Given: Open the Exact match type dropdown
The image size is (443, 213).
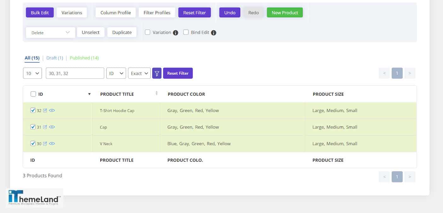Looking at the screenshot, I should (x=139, y=73).
